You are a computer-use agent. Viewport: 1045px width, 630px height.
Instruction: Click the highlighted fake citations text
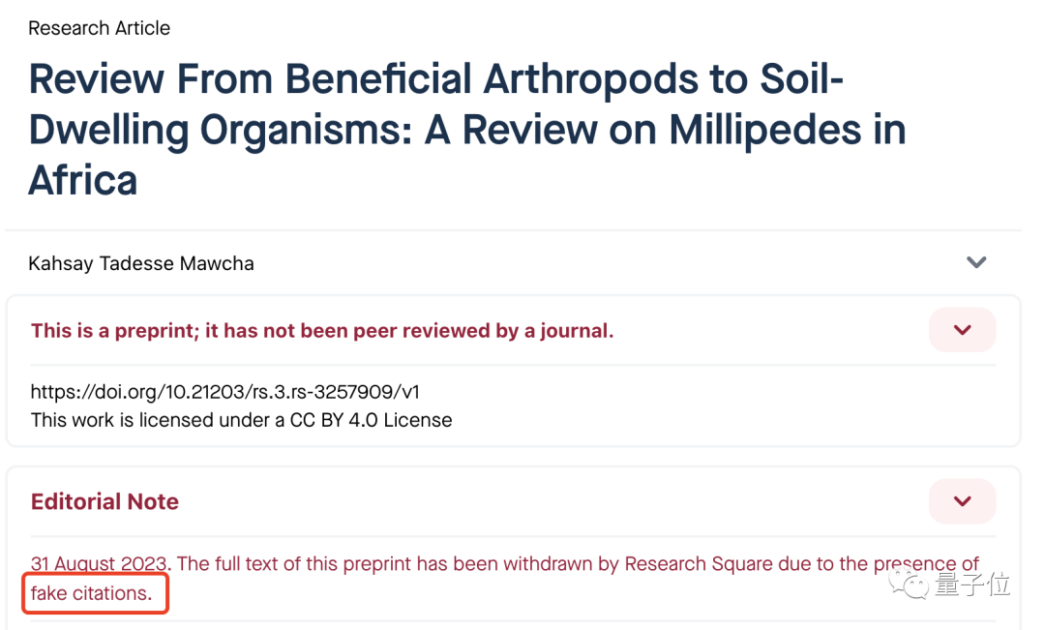92,592
